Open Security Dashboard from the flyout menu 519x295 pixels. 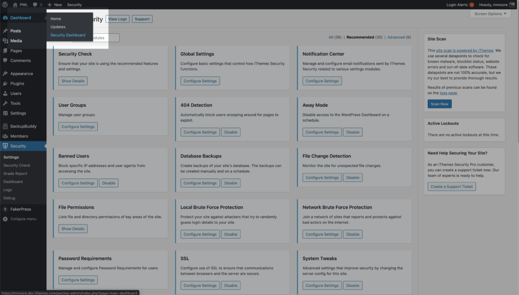68,35
